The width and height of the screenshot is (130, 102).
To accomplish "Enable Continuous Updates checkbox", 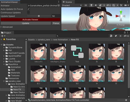I will point(29,12).
